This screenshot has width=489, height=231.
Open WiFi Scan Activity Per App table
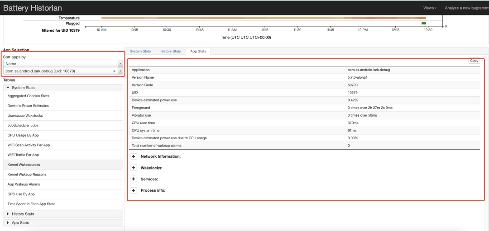(63, 145)
